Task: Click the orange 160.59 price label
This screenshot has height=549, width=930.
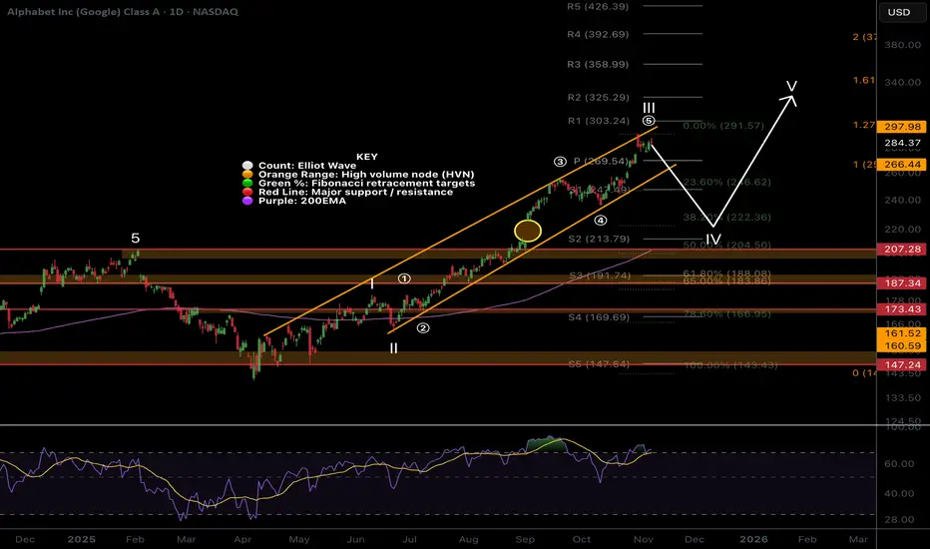Action: [x=902, y=346]
